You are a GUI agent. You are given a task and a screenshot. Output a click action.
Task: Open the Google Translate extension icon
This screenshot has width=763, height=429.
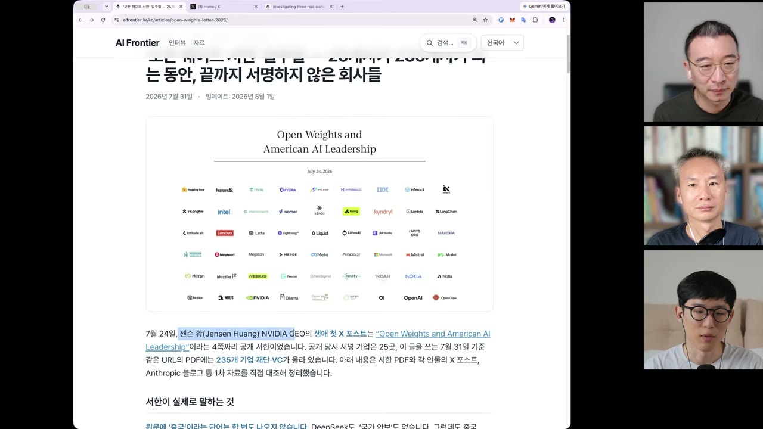pos(523,20)
